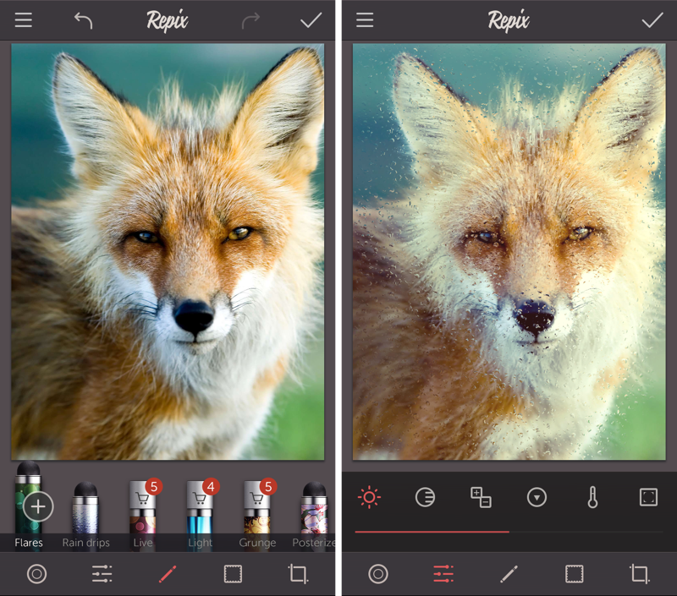The height and width of the screenshot is (596, 677).
Task: Select the brightness sun icon
Action: coord(369,497)
